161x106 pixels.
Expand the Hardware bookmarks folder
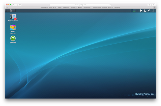(74, 8)
